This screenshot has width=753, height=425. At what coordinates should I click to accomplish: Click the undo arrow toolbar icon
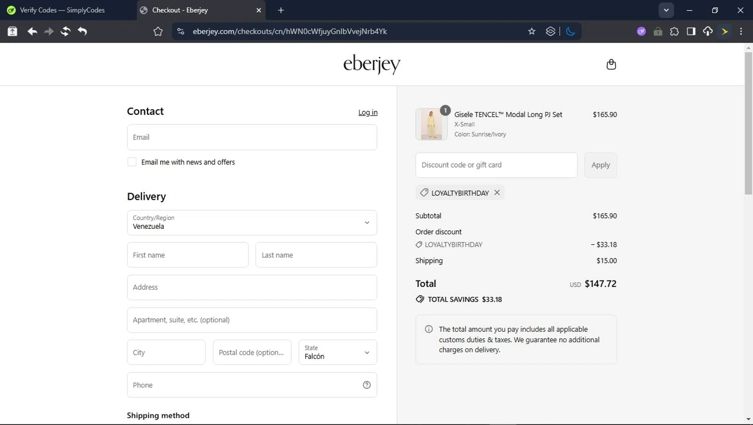coord(82,31)
